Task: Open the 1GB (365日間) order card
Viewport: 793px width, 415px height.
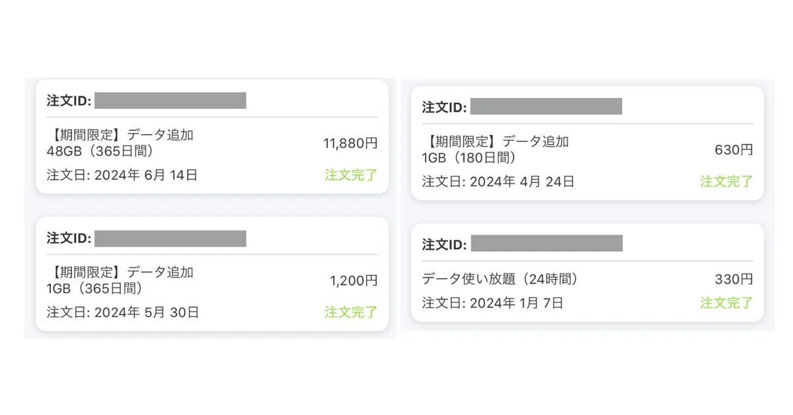Action: pyautogui.click(x=211, y=274)
